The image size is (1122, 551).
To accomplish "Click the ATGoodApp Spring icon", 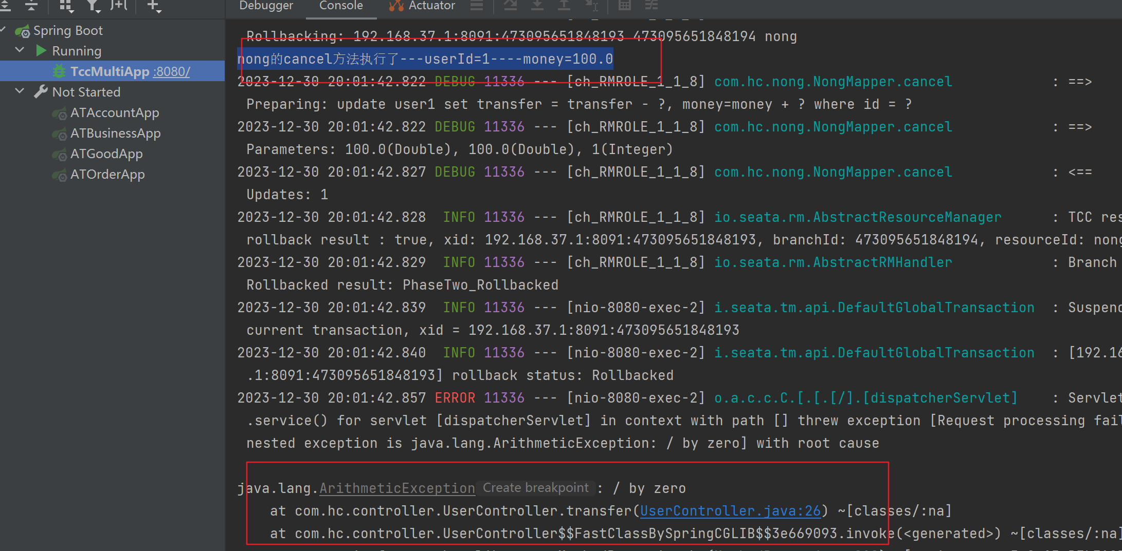I will 60,155.
